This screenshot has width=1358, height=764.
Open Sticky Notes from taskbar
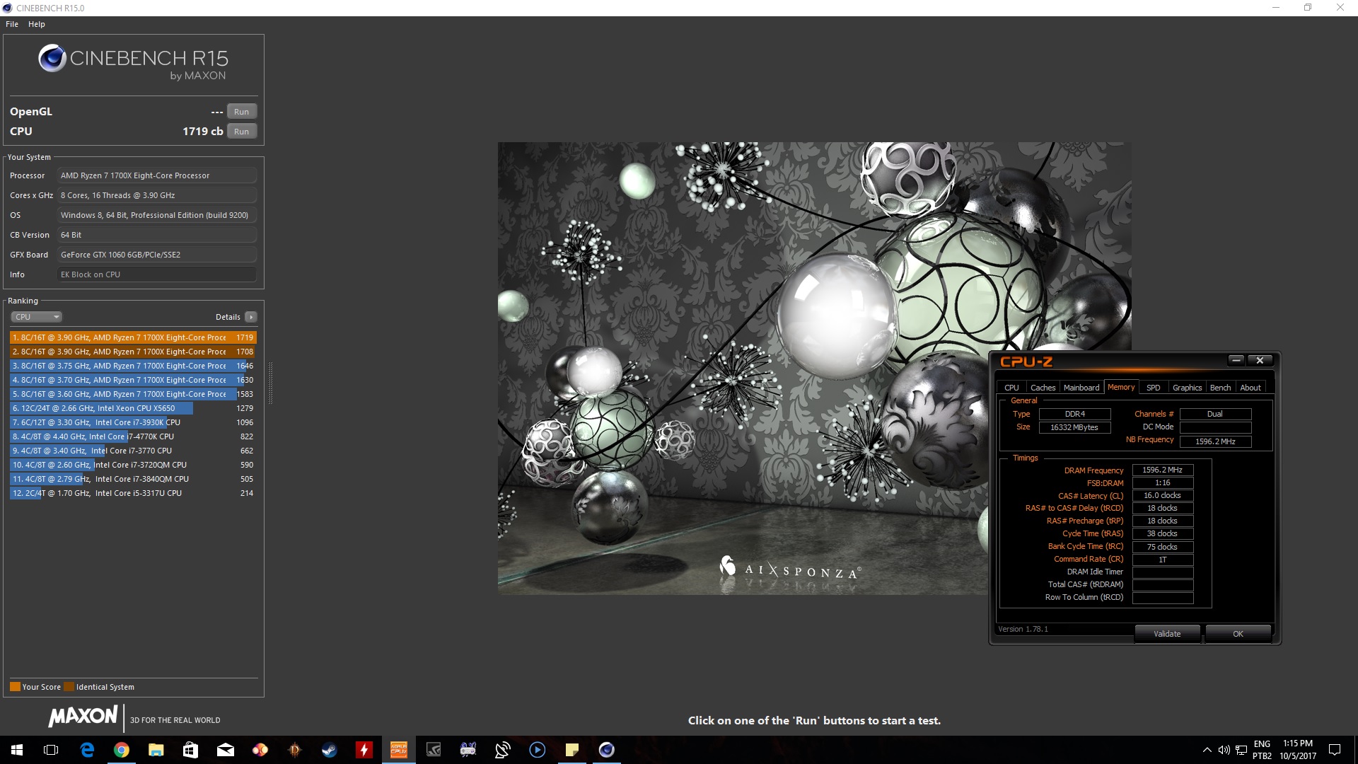(572, 750)
